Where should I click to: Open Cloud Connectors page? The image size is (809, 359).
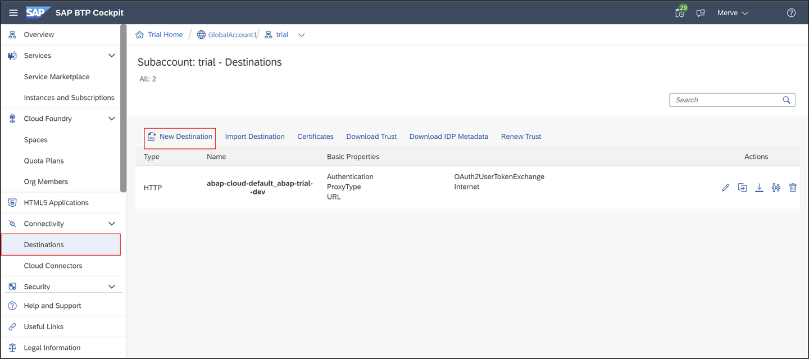point(53,266)
